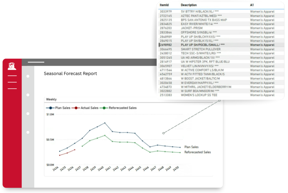This screenshot has width=288, height=193.
Task: Select row W EVERDAY/HAPPY/XL
Action: [221, 83]
